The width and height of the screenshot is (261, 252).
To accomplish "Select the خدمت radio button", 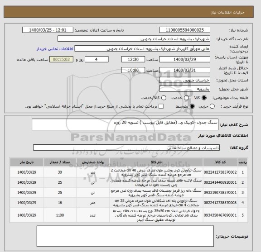I will coord(186,98).
